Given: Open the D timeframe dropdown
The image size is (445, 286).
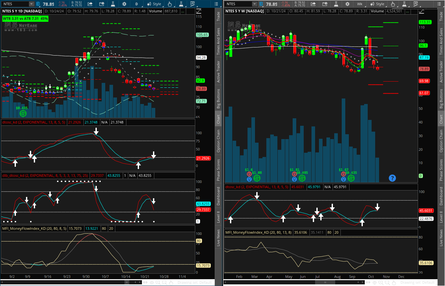Looking at the screenshot, I should click(137, 4).
